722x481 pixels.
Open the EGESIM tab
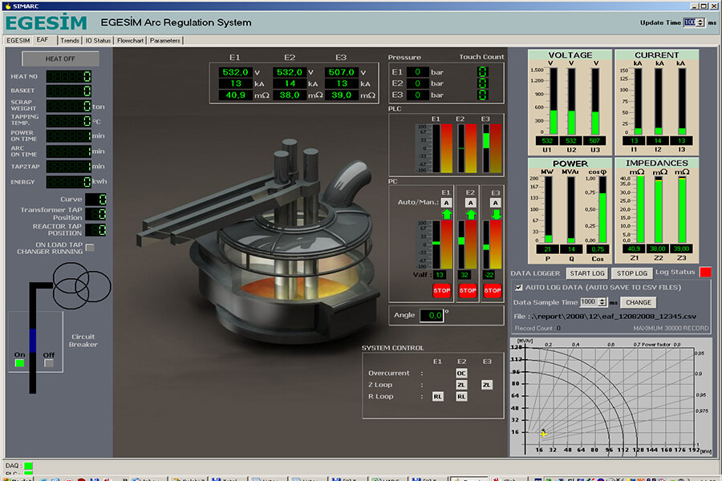[x=18, y=41]
